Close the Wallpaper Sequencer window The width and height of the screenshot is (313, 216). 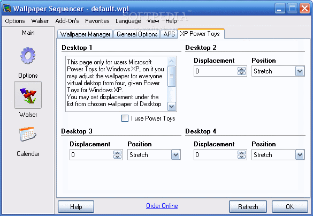304,9
